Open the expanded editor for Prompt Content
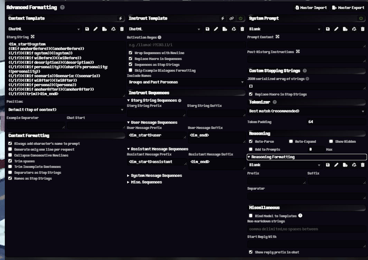 point(277,37)
